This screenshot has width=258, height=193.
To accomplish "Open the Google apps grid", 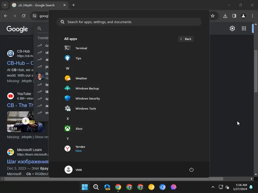I will [244, 28].
